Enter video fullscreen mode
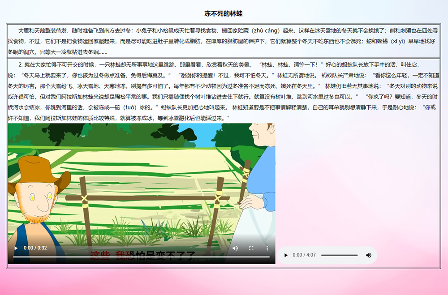The width and height of the screenshot is (448, 295). pos(251,248)
